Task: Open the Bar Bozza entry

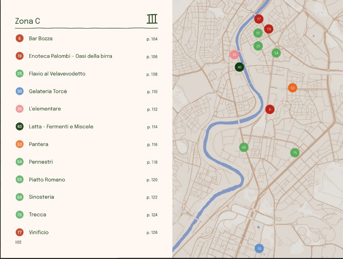Action: (41, 39)
